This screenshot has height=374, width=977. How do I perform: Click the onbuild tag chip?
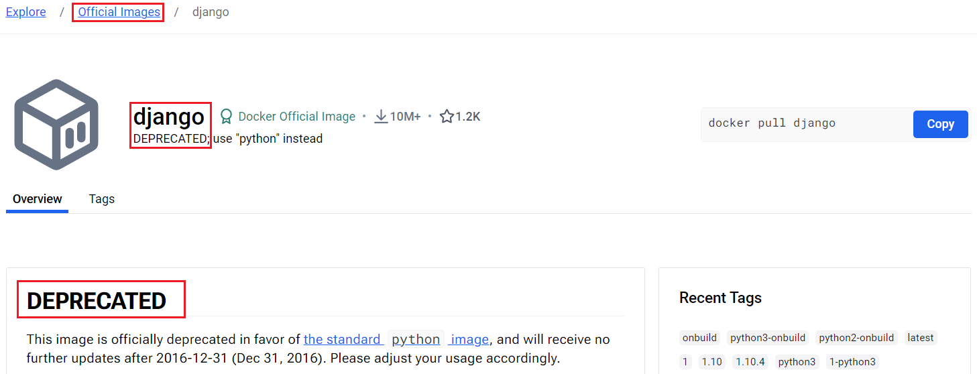(699, 338)
